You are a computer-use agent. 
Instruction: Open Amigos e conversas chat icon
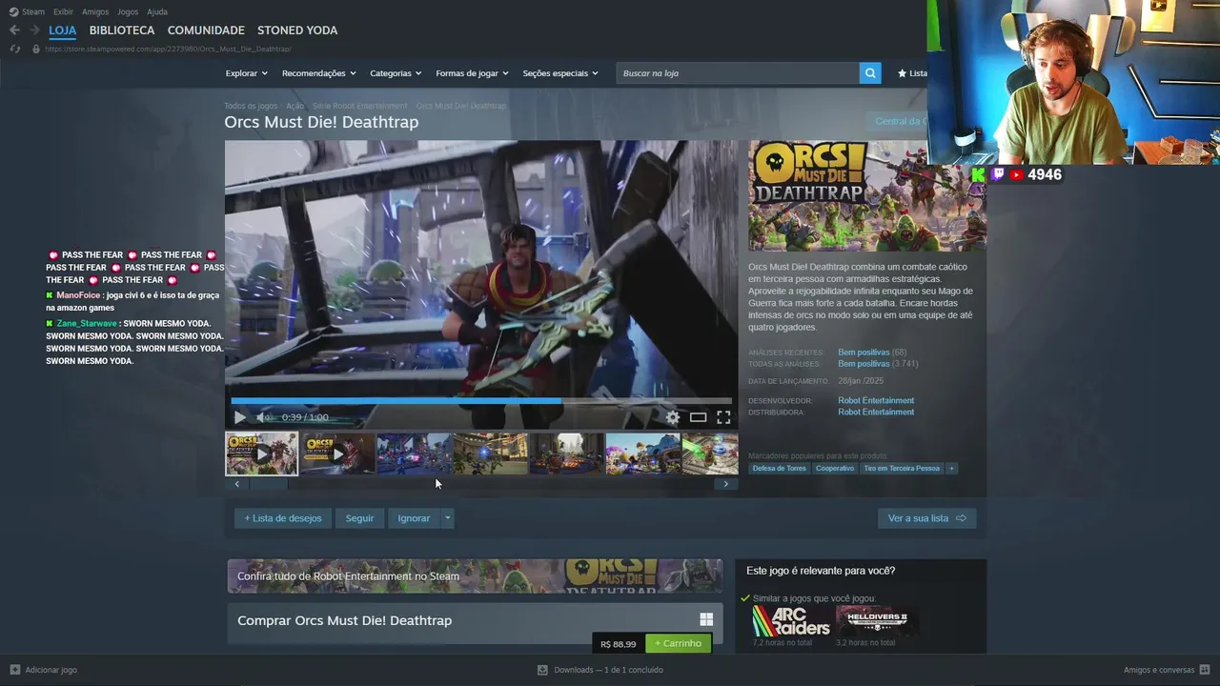[1205, 670]
